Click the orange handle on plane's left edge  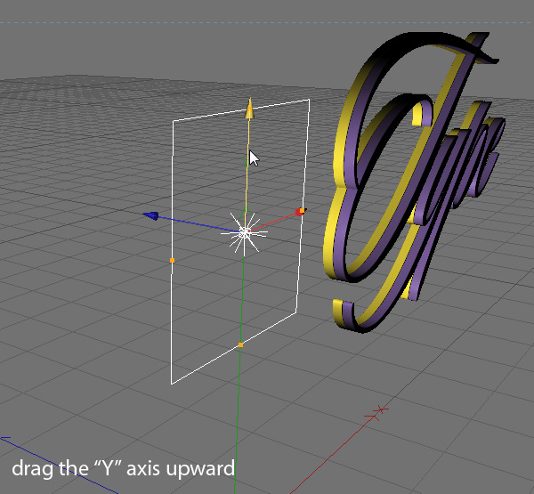pos(172,260)
